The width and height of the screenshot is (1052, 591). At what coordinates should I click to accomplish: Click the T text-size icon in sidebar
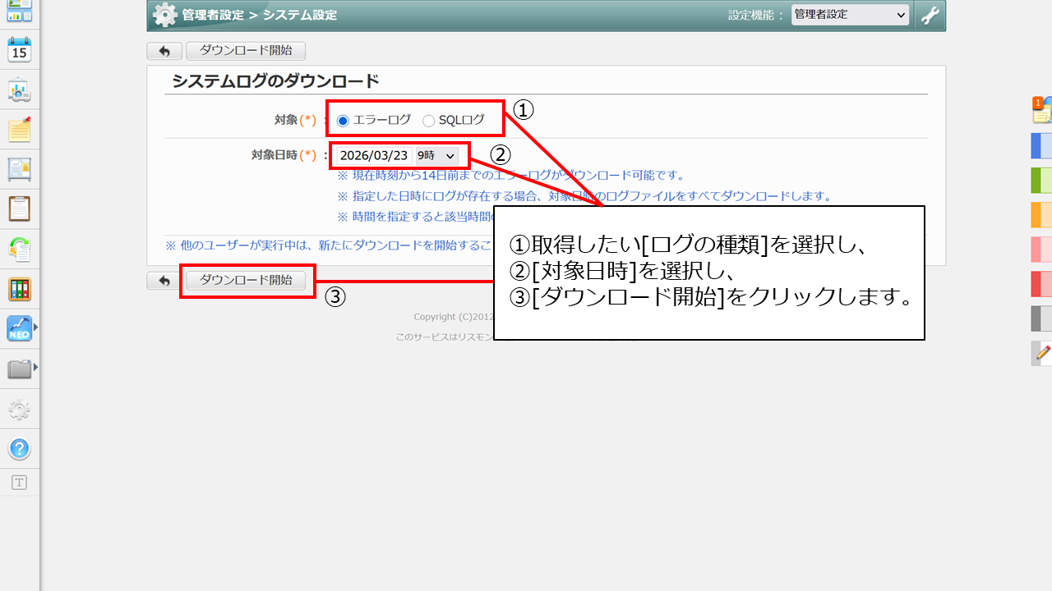pos(19,483)
